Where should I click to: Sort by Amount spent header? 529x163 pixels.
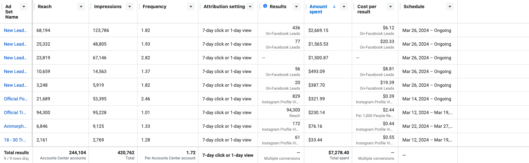[318, 9]
